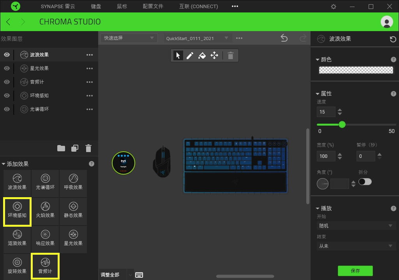Image resolution: width=399 pixels, height=280 pixels.
Task: Click the undo arrow icon
Action: click(284, 38)
